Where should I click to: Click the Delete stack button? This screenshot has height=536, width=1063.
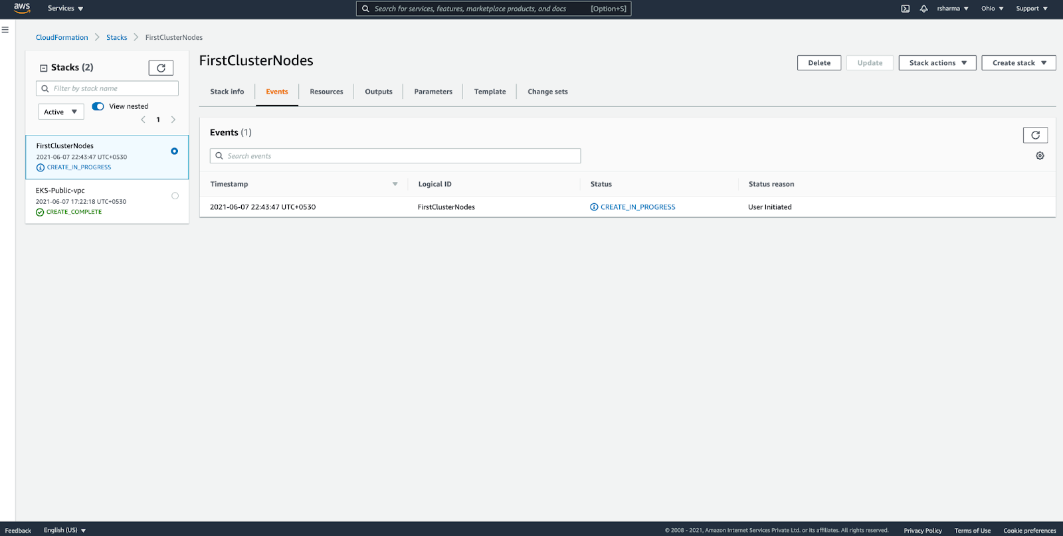(x=819, y=63)
